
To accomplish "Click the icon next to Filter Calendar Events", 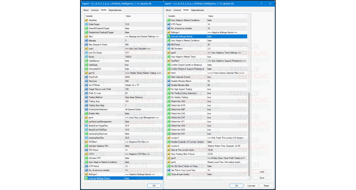I will click(169, 77).
